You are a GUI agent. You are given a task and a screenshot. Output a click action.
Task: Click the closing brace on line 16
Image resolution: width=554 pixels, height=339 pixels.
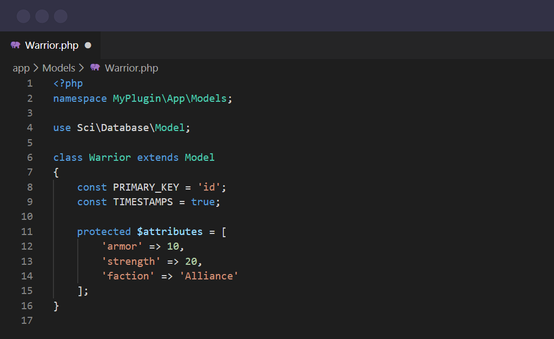click(56, 306)
